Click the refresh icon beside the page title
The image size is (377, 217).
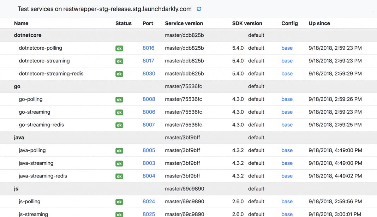199,9
